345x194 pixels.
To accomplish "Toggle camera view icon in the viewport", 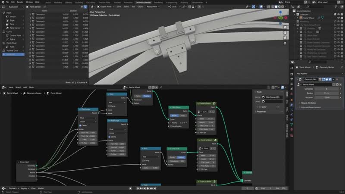I will click(x=285, y=38).
